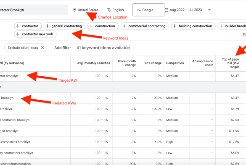The image size is (246, 165).
Task: Sort by Competition column header
Action: tap(175, 63)
